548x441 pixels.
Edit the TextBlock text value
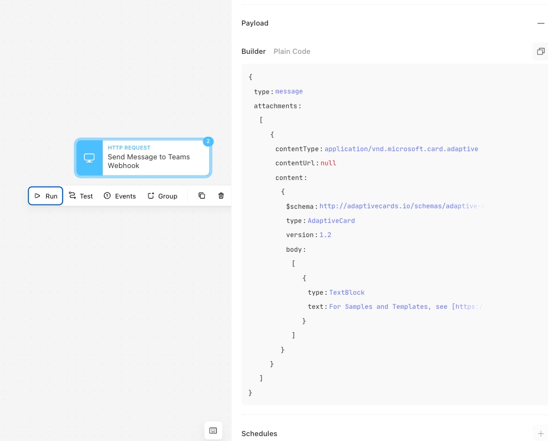tap(407, 307)
